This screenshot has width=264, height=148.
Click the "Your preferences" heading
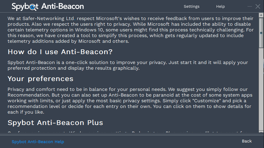[x=40, y=79]
